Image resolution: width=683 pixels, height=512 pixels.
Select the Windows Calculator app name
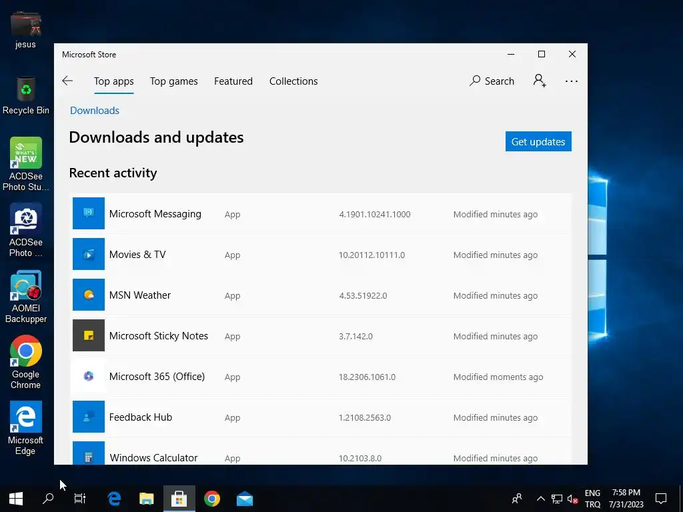[153, 457]
